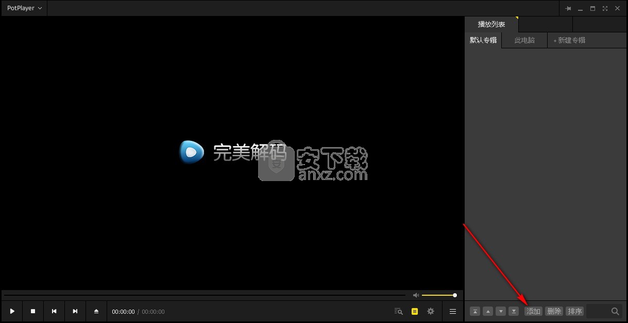Skip to the previous track
This screenshot has width=628, height=323.
click(x=54, y=311)
